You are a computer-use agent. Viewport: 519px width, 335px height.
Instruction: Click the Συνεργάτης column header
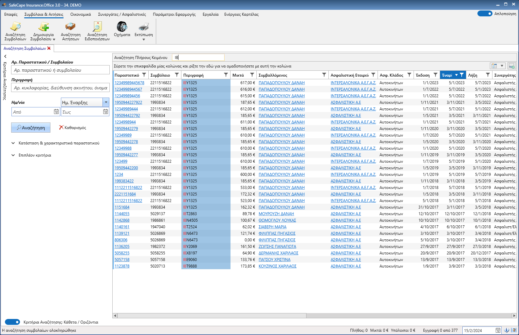(505, 75)
